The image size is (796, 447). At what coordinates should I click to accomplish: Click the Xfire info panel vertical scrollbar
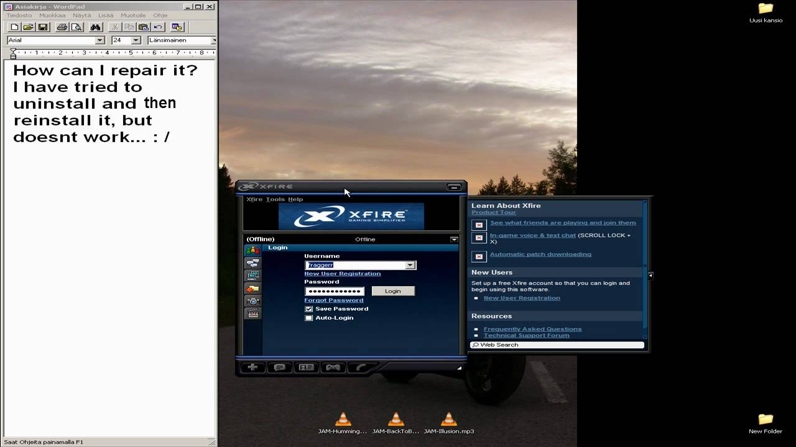click(645, 269)
